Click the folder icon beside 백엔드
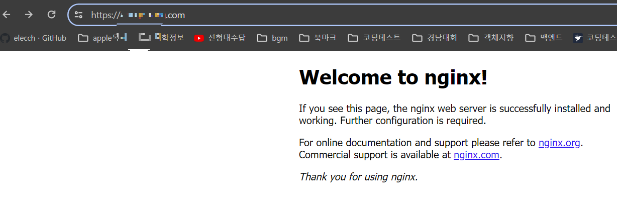617x204 pixels. click(530, 38)
